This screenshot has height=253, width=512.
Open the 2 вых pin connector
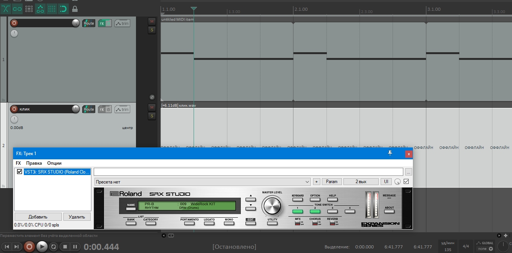pos(361,182)
